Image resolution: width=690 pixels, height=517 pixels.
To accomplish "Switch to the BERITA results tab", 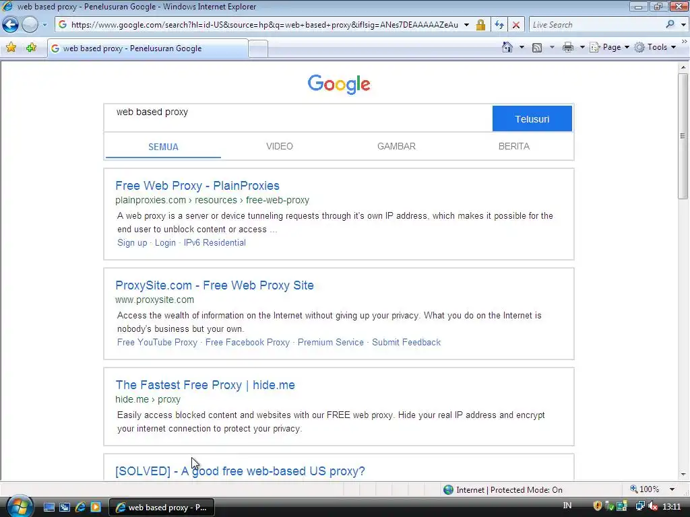I will coord(514,146).
